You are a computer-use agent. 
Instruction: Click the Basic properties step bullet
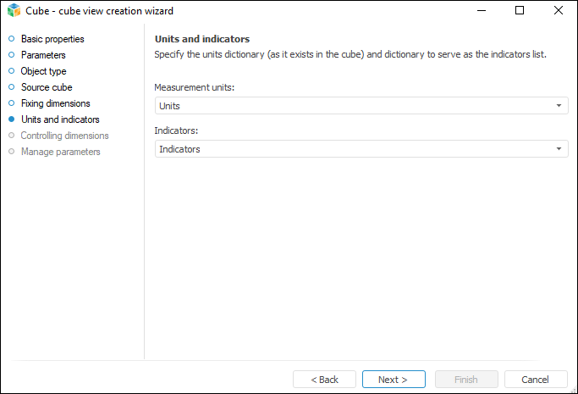coord(11,39)
